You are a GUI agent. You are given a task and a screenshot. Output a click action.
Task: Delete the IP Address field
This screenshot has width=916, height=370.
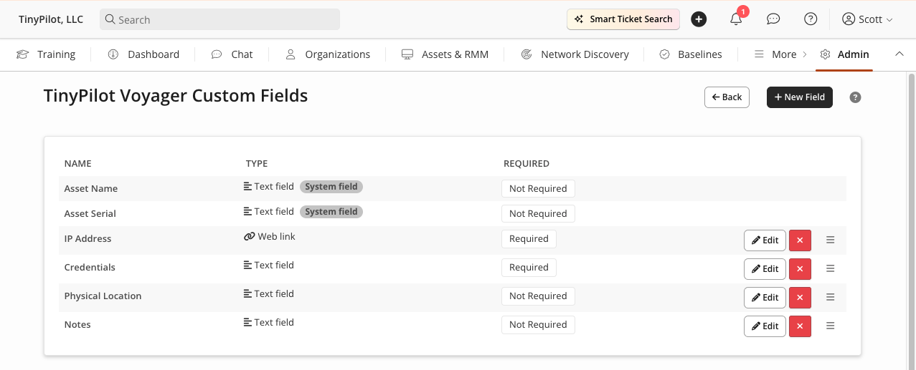[800, 240]
